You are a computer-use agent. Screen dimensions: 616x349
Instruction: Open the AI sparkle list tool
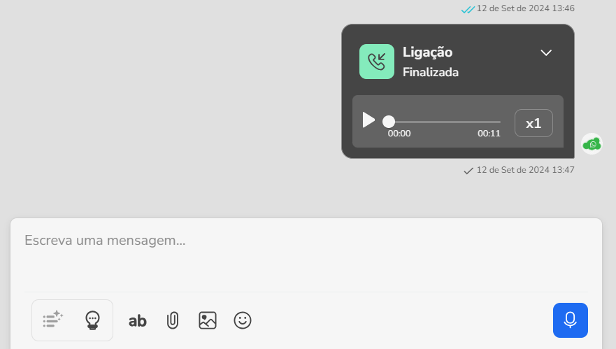(x=52, y=320)
